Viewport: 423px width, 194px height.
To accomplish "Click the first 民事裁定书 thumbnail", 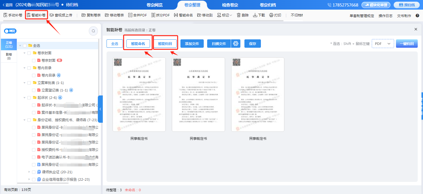I will pos(139,95).
